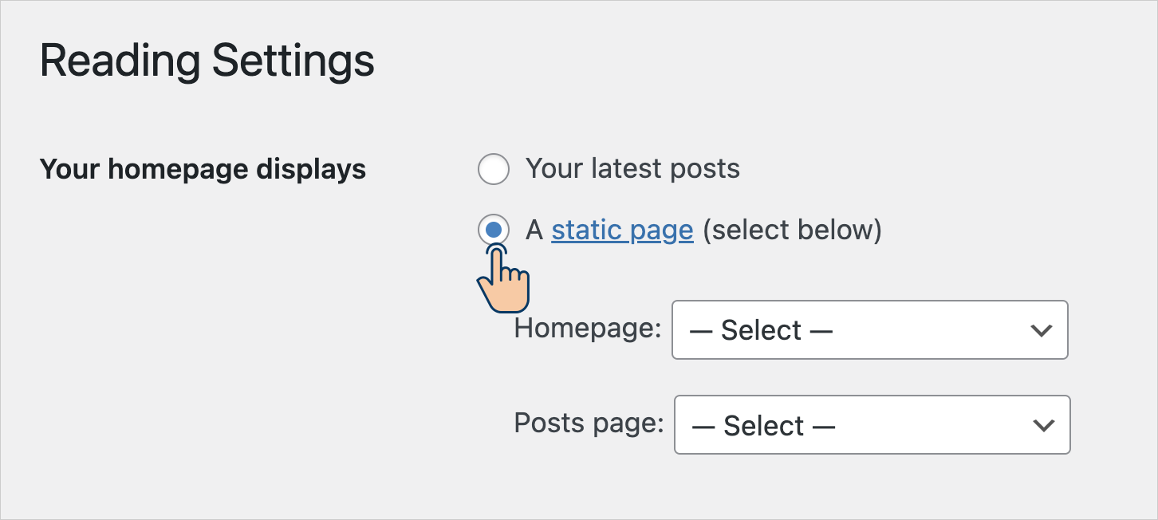This screenshot has height=520, width=1158.
Task: Click the chevron arrow in Posts page dropdown
Action: (1043, 426)
